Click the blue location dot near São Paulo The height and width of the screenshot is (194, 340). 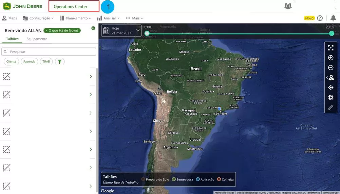tap(219, 109)
